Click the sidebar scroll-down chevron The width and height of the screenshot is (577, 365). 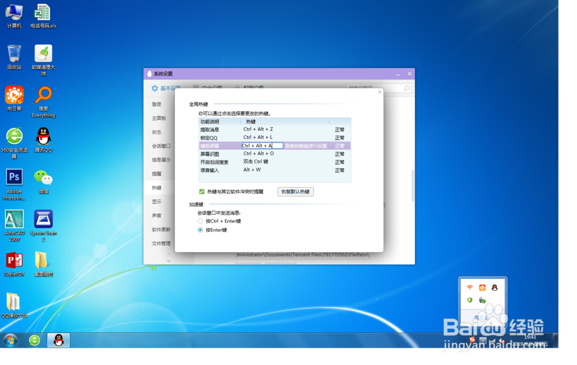[x=168, y=261]
